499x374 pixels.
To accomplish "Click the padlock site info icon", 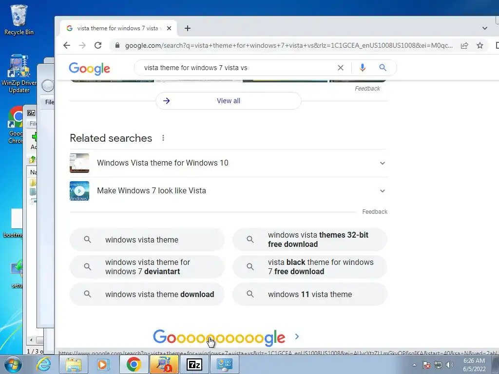I will pos(117,45).
